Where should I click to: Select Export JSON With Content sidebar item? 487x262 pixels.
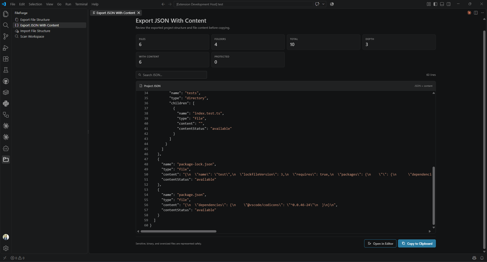click(50, 25)
